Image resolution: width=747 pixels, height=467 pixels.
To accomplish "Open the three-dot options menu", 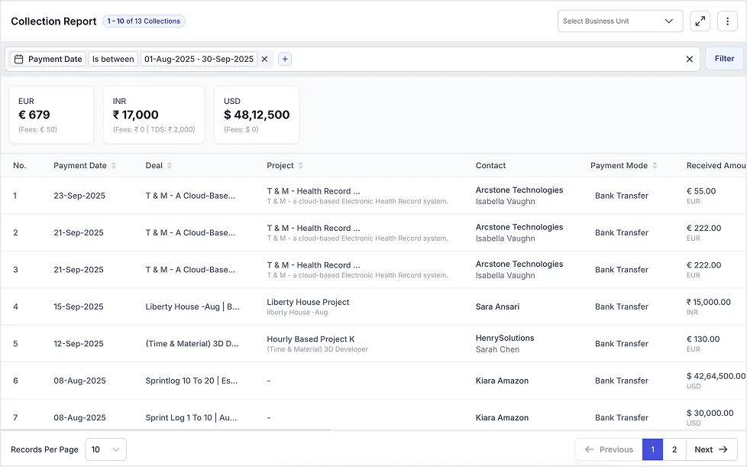I will 727,21.
